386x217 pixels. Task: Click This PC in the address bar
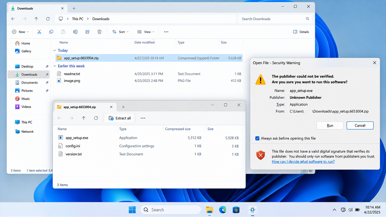[x=78, y=19]
